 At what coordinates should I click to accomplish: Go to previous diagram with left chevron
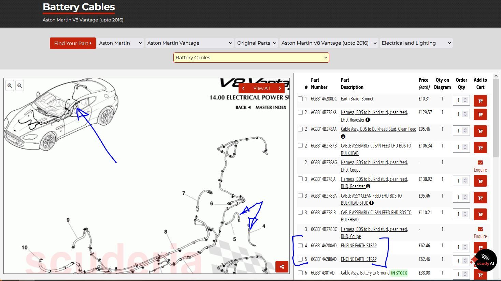coord(243,88)
